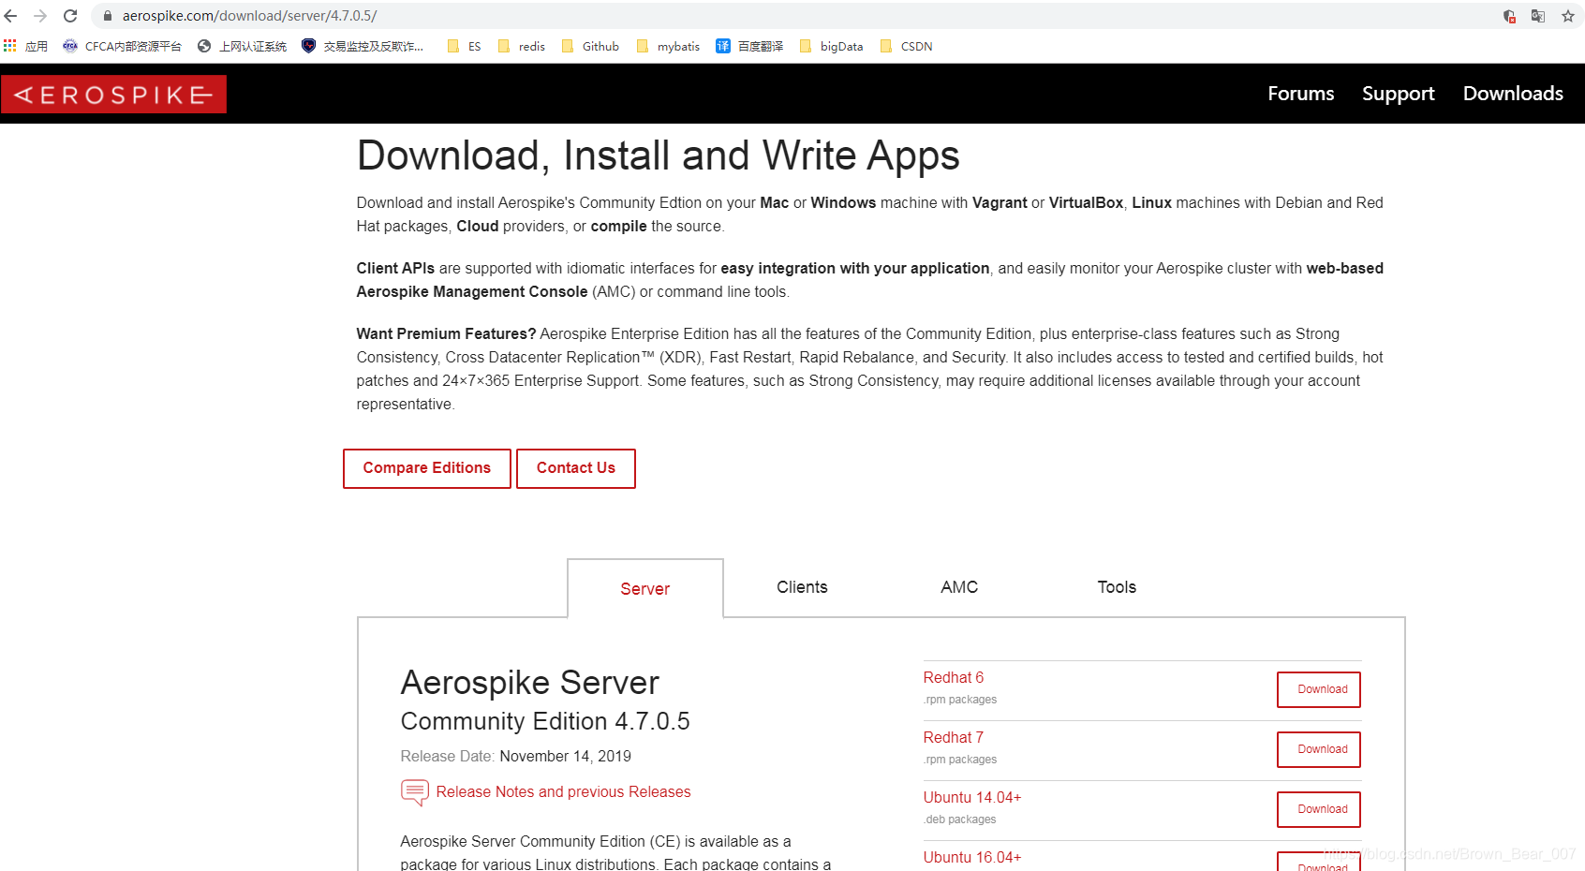Click the browser back arrow
This screenshot has height=871, width=1585.
(11, 16)
